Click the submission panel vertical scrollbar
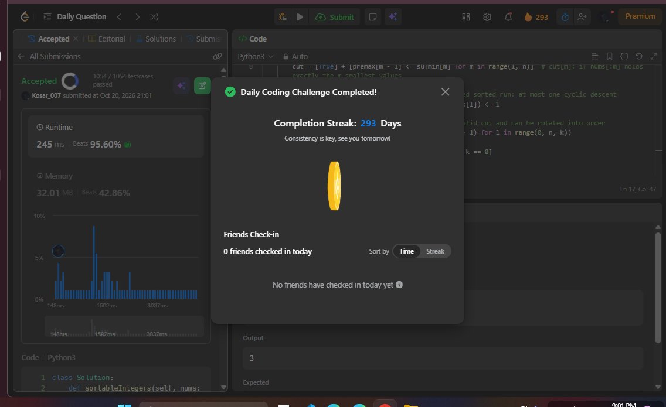 (x=224, y=228)
